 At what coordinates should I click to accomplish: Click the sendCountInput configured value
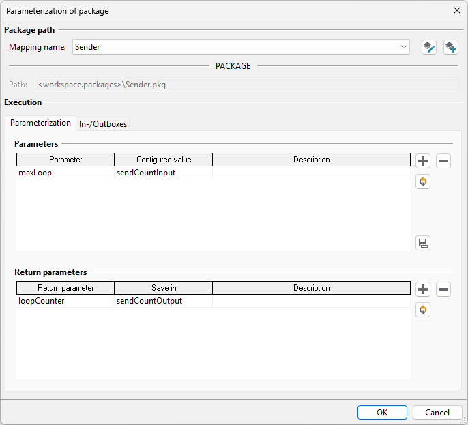point(163,173)
